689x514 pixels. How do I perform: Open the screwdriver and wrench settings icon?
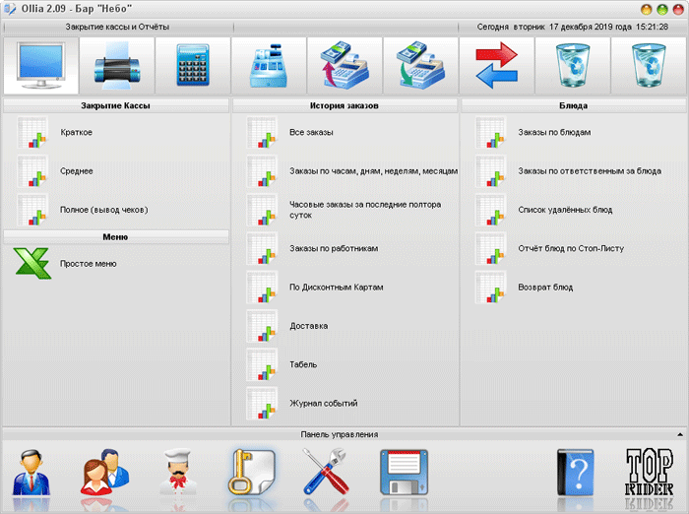326,473
